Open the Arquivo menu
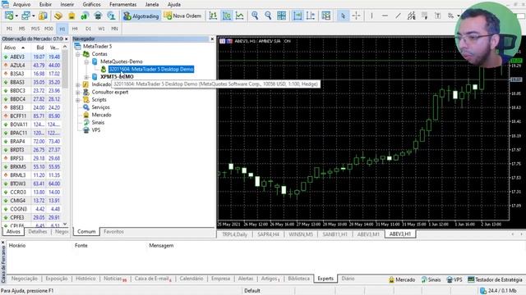 click(x=21, y=5)
